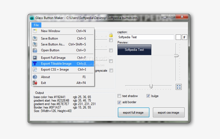This screenshot has height=139, width=220.
Task: Click the Save Button As icon
Action: 35,44
